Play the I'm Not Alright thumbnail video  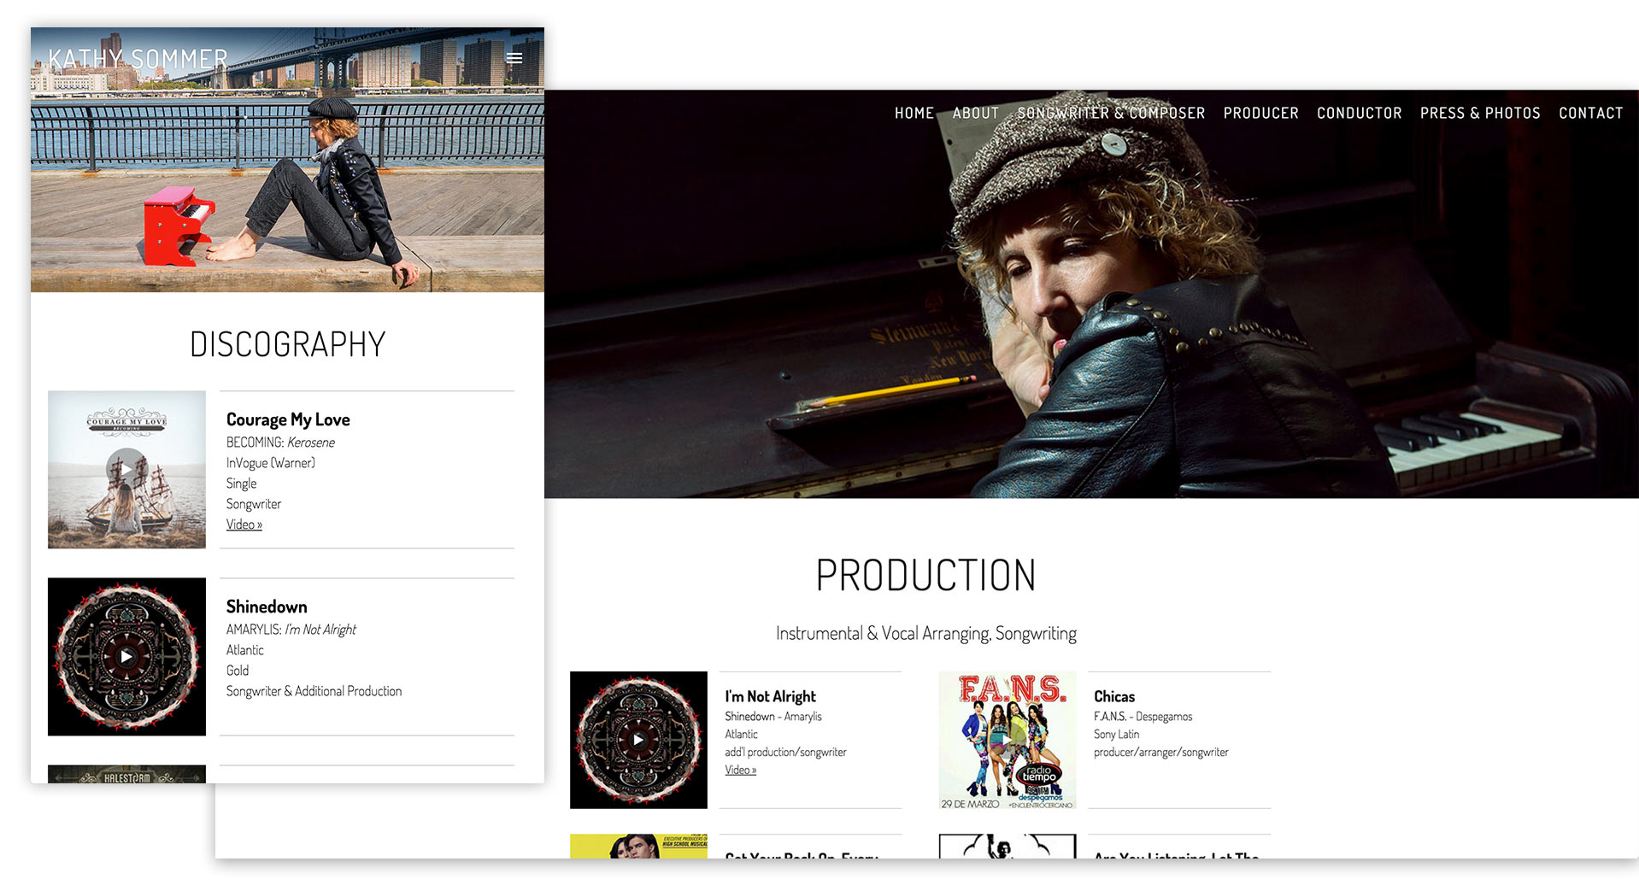(x=638, y=740)
